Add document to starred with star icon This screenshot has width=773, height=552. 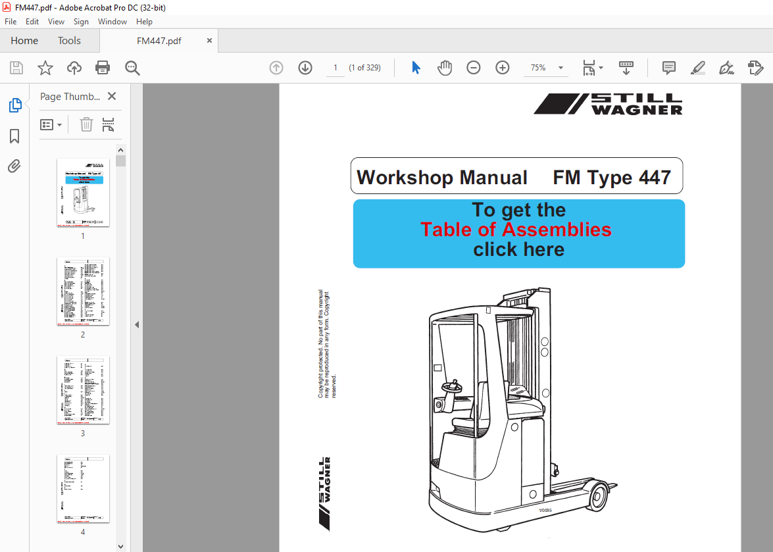pyautogui.click(x=45, y=68)
